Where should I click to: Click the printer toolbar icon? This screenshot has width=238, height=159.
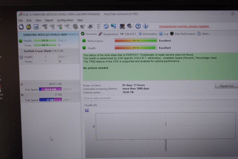[90, 26]
